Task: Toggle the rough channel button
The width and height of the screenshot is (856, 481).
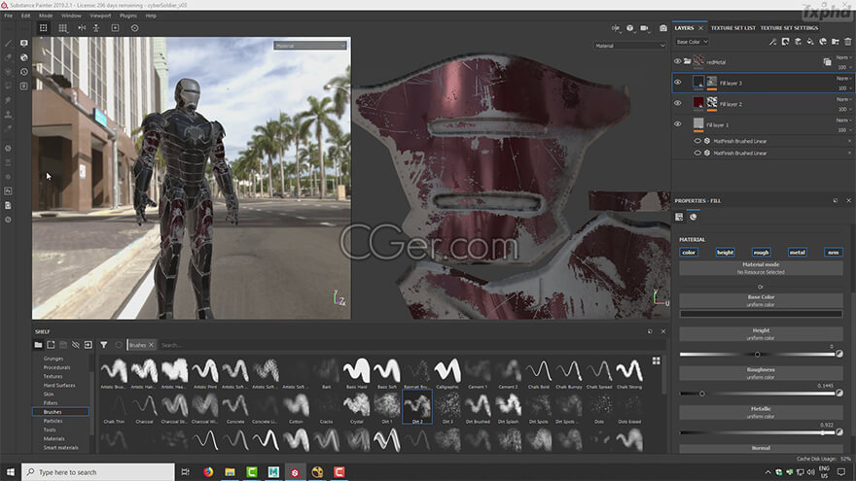Action: pos(761,252)
